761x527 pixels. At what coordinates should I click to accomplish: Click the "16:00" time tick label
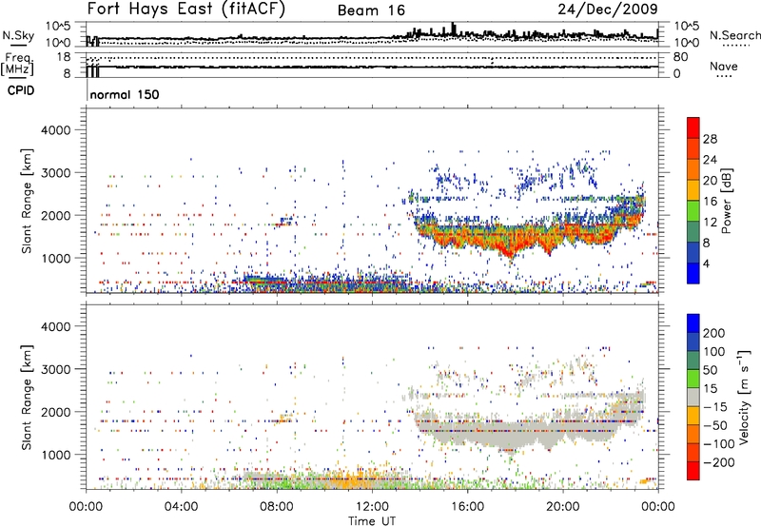[467, 507]
